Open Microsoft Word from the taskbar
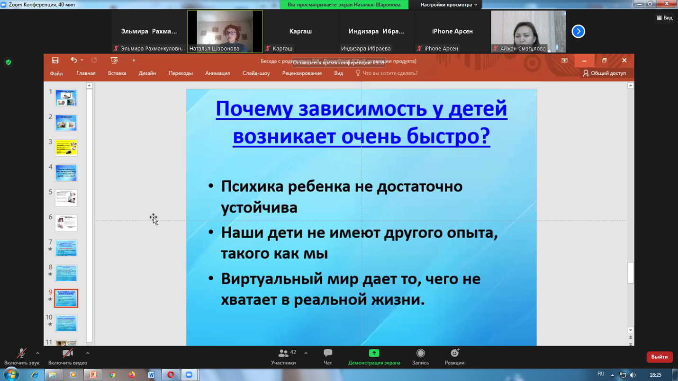This screenshot has width=678, height=381. tap(151, 374)
